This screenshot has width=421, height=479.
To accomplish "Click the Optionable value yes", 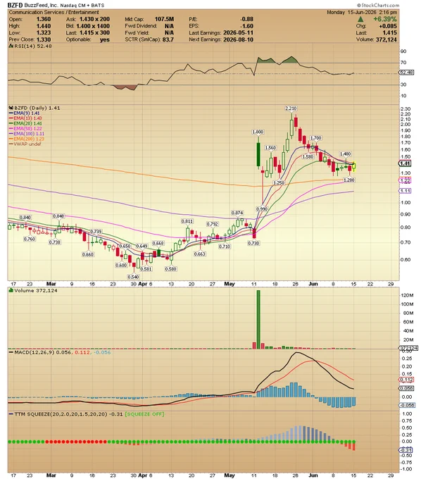I will point(105,39).
